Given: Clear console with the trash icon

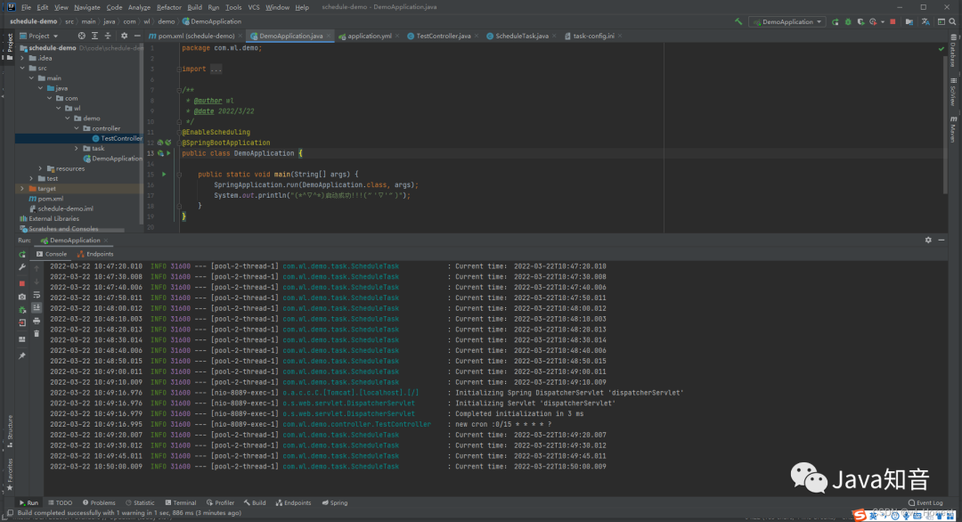Looking at the screenshot, I should click(x=37, y=333).
